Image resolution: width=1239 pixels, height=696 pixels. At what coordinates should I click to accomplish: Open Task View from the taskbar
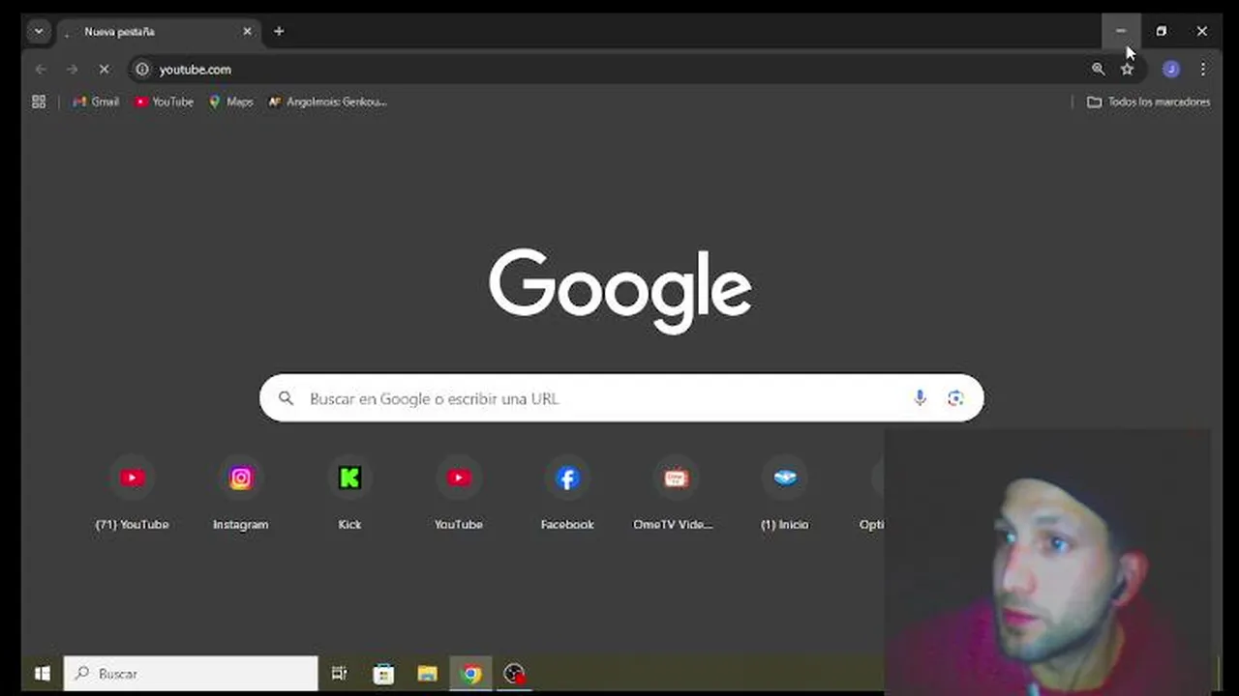click(x=339, y=674)
